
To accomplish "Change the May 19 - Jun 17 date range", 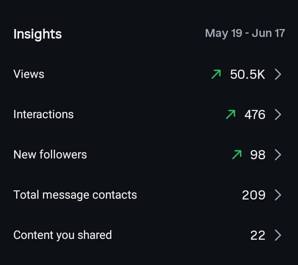I will [x=245, y=33].
